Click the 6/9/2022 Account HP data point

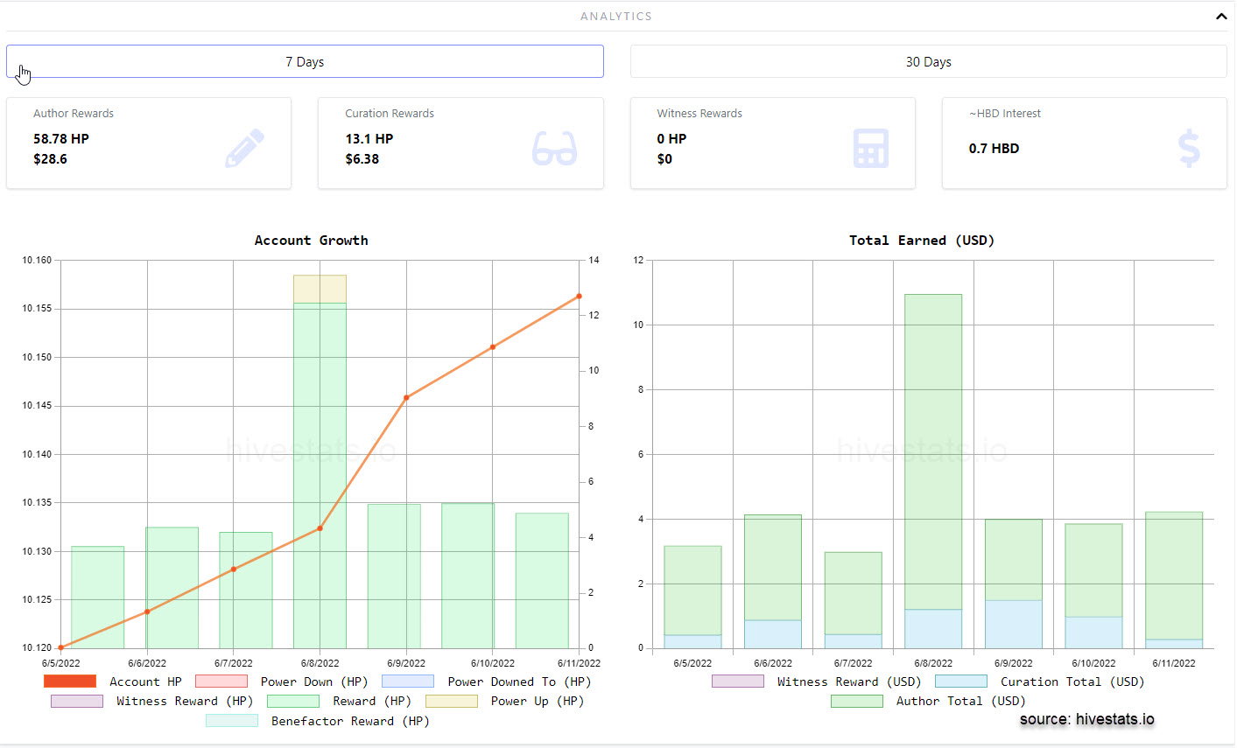click(x=406, y=397)
